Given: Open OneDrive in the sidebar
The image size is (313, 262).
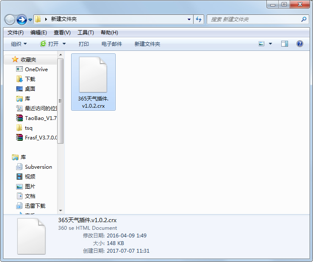Looking at the screenshot, I should point(36,69).
